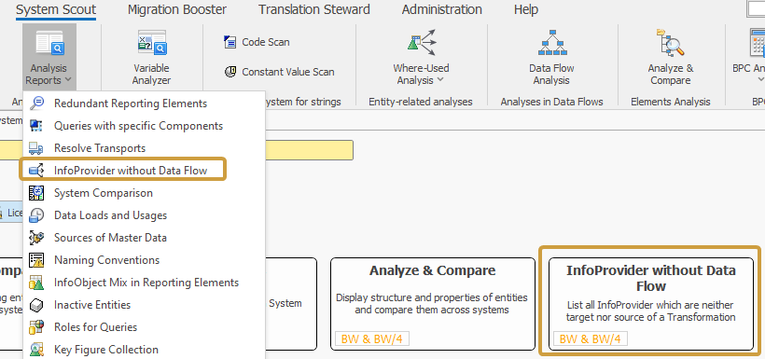This screenshot has width=765, height=359.
Task: Click the System Comparison menu icon
Action: point(36,193)
